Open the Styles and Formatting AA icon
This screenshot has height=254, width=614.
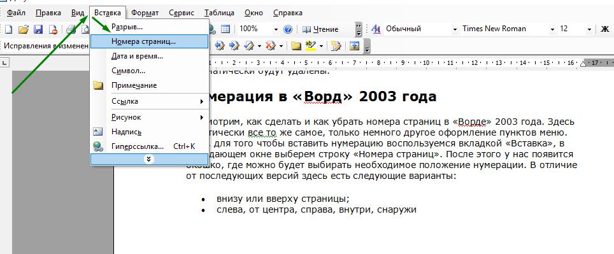(376, 29)
